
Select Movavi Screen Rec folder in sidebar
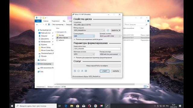click(46, 50)
